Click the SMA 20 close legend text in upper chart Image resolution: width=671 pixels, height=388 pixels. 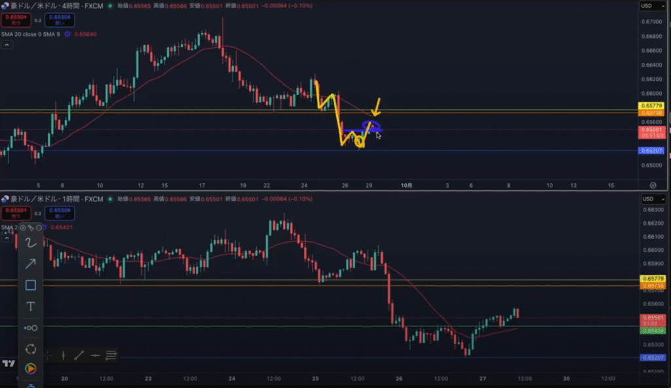(31, 34)
